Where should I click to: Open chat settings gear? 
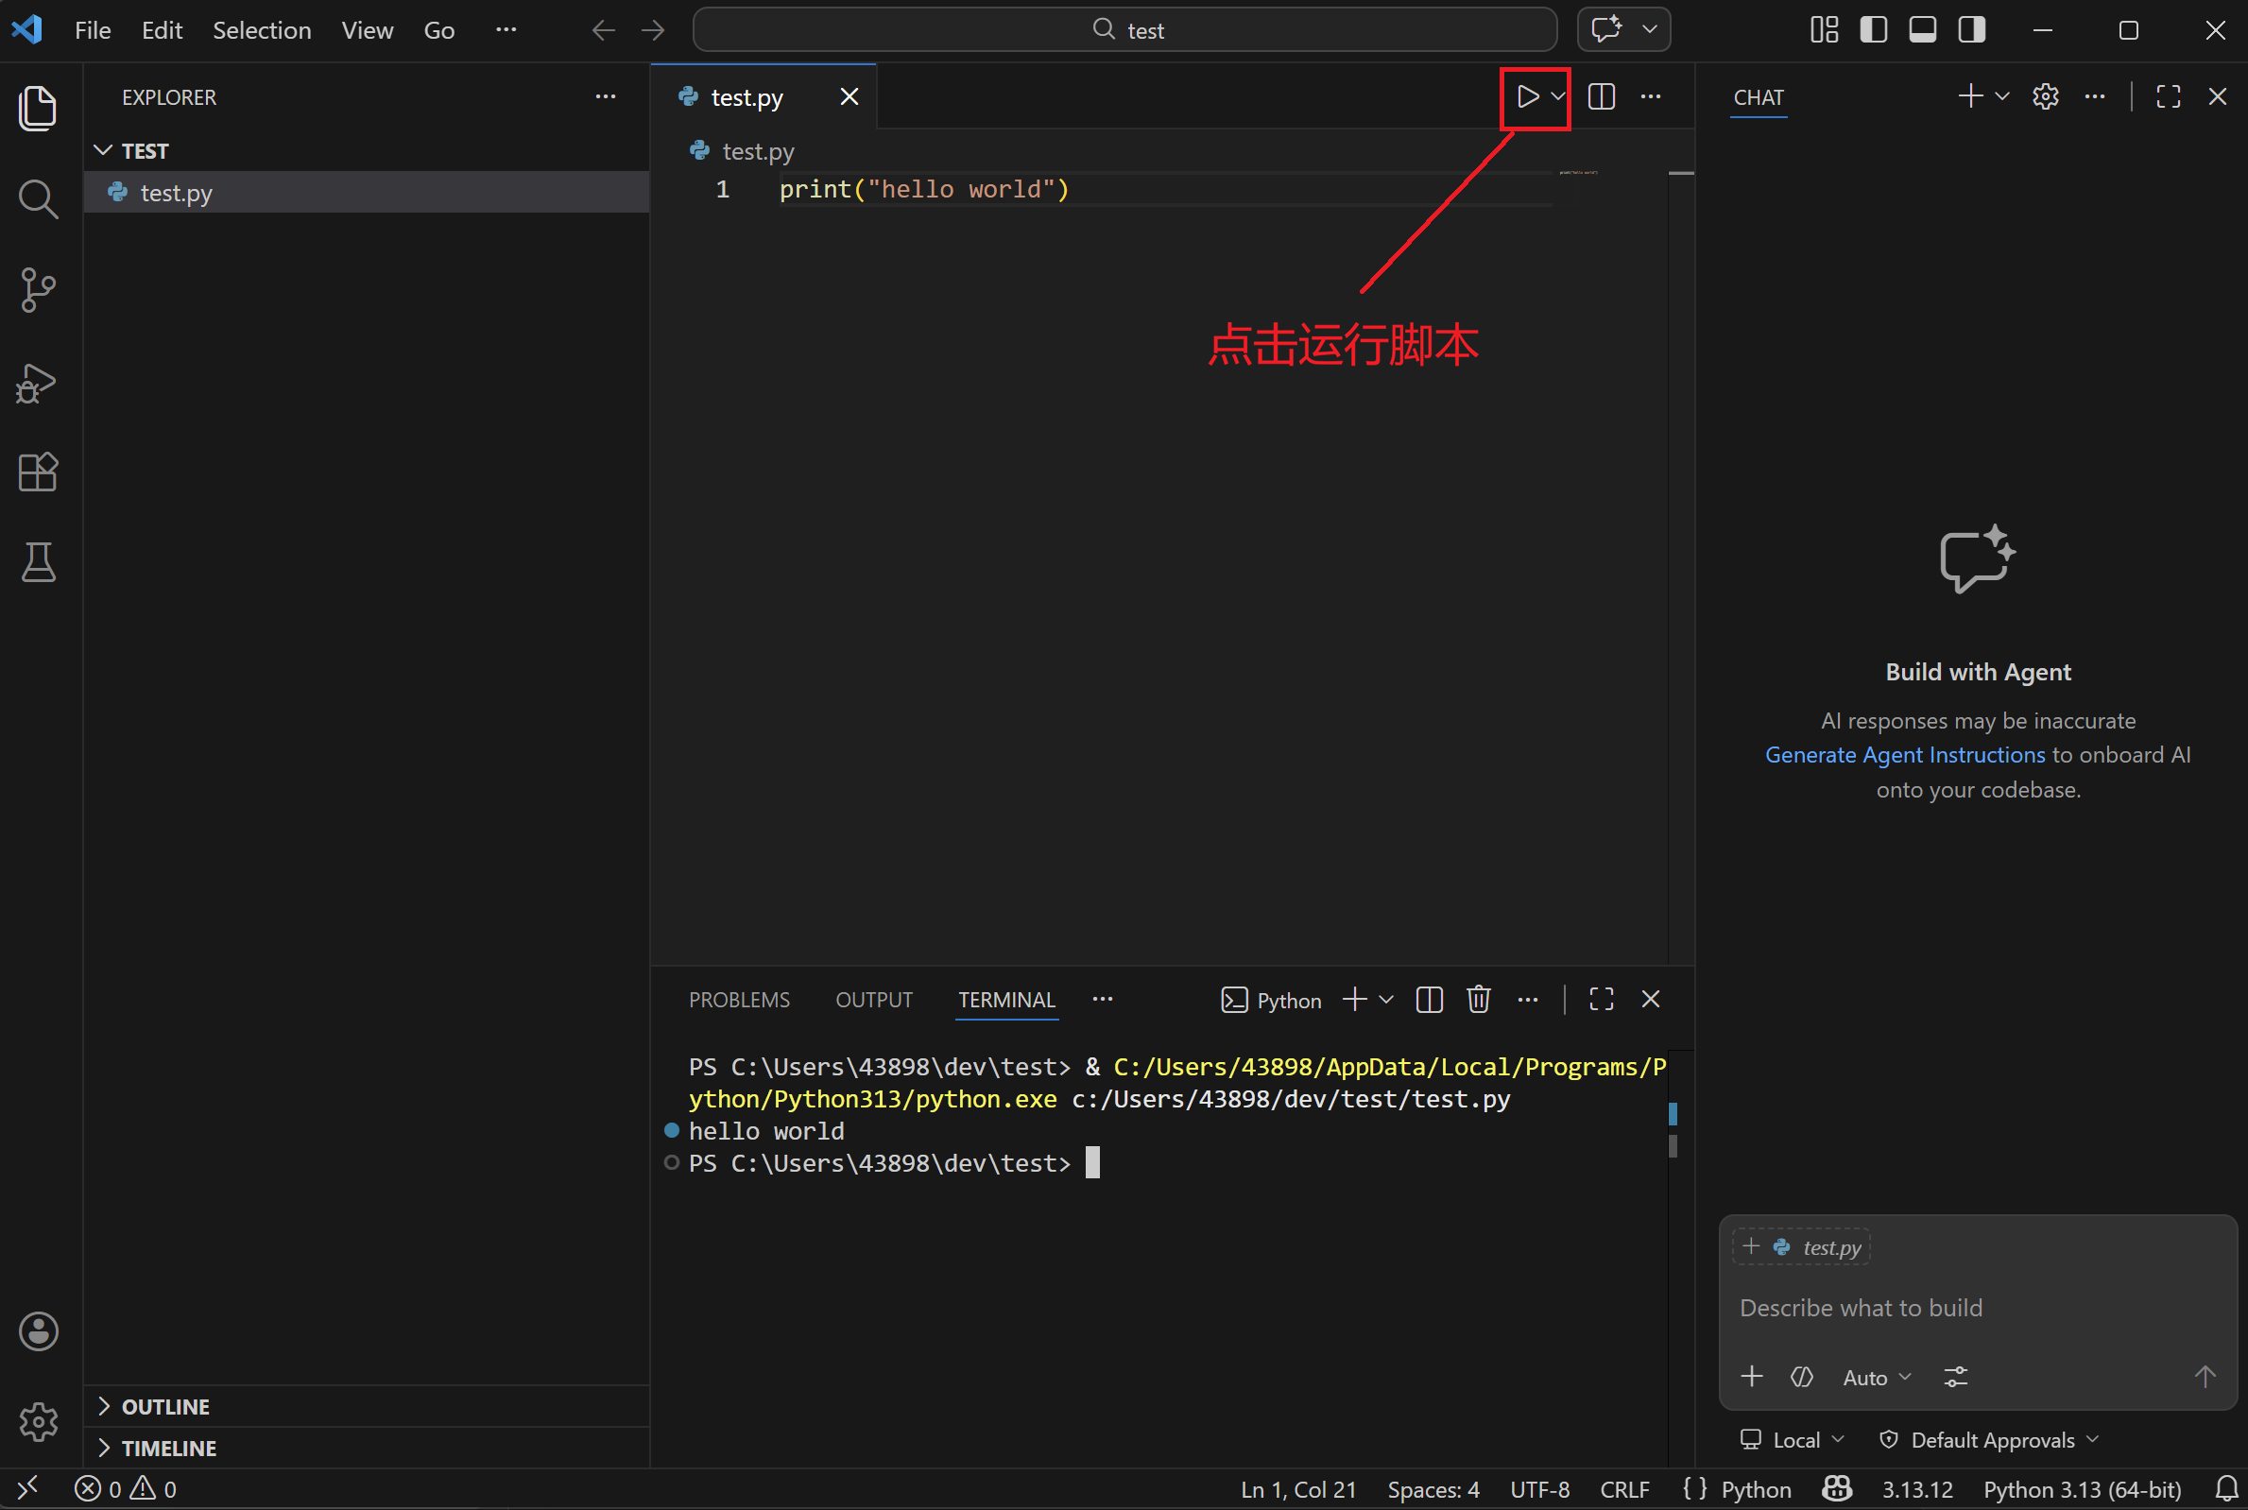click(x=2045, y=96)
